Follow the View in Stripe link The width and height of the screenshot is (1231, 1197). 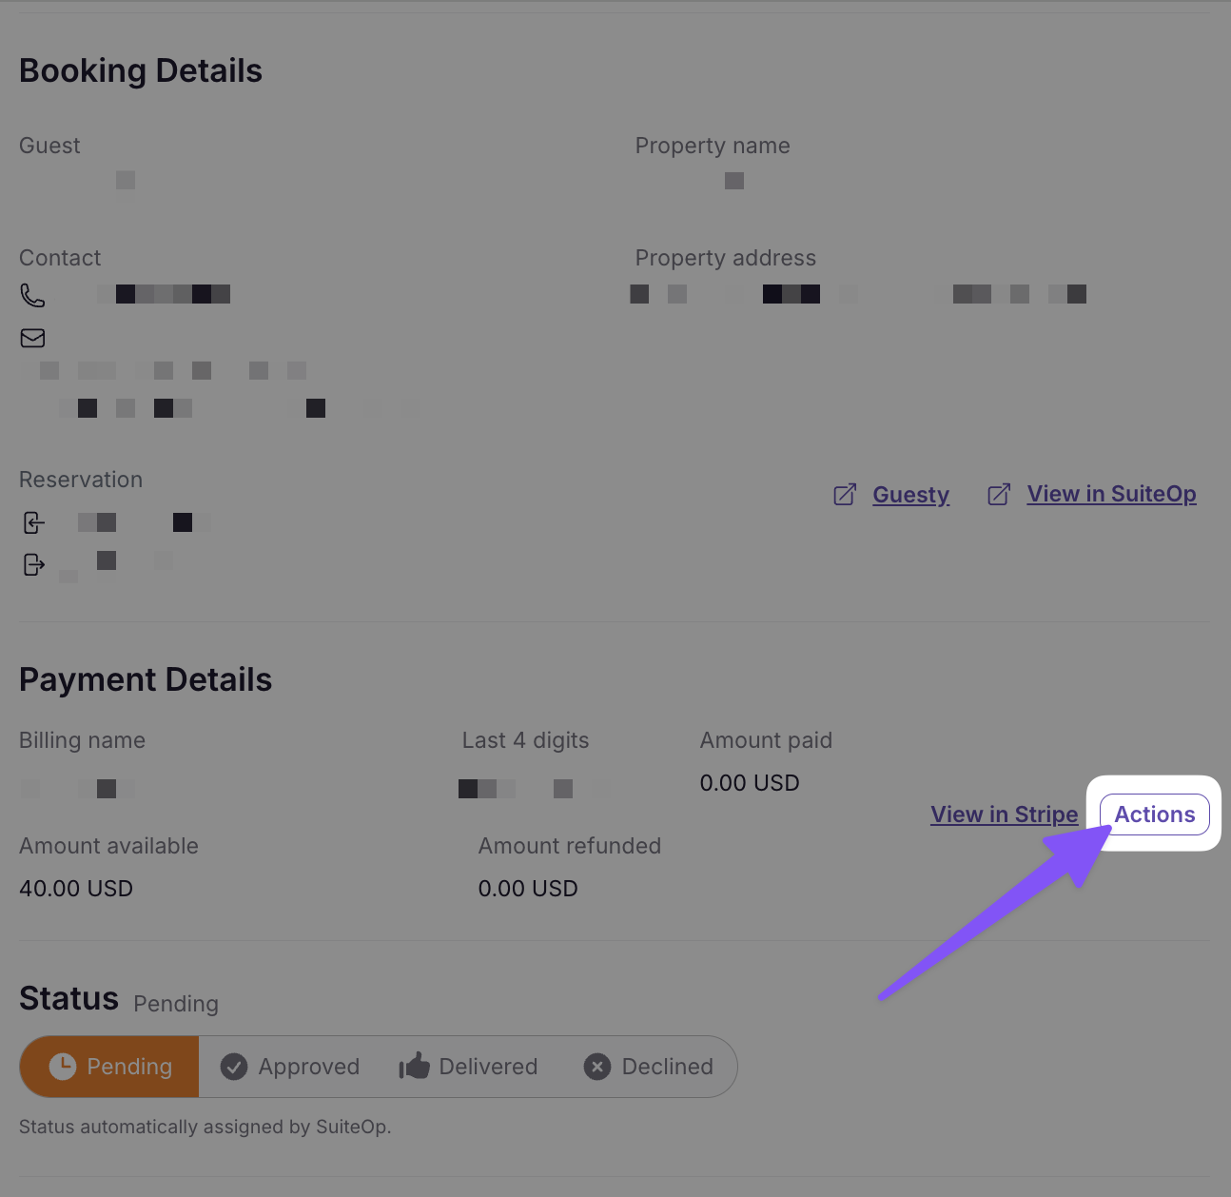pos(1004,814)
